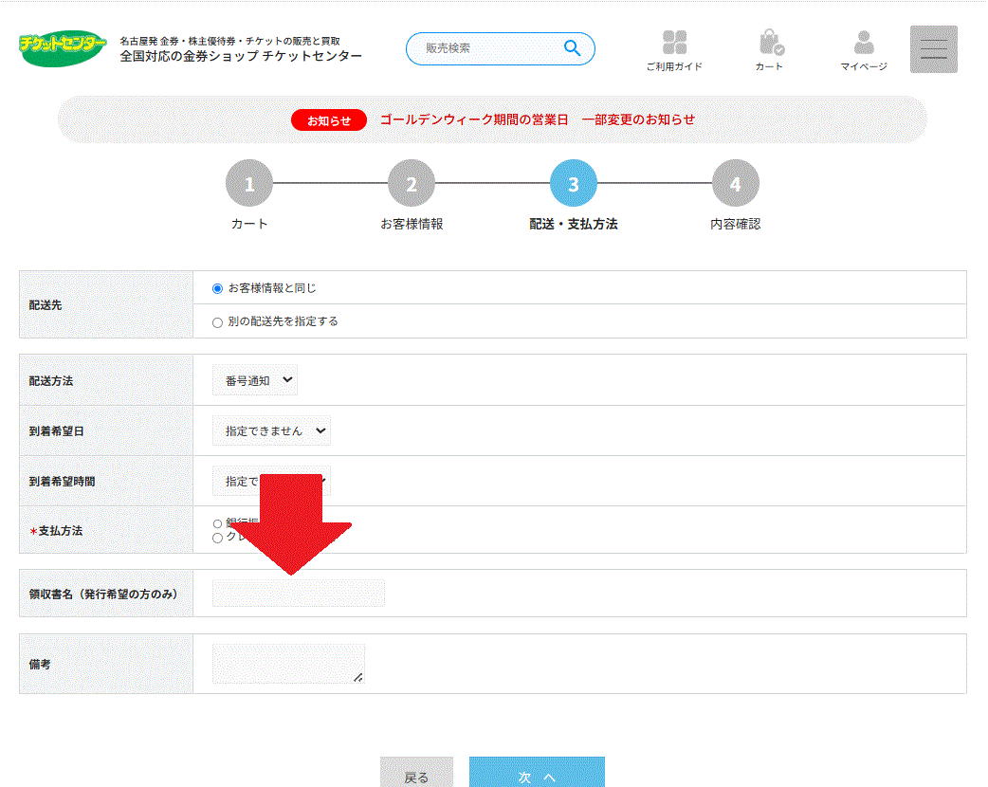Click the チケットセンター logo
988x787 pixels.
click(x=63, y=48)
